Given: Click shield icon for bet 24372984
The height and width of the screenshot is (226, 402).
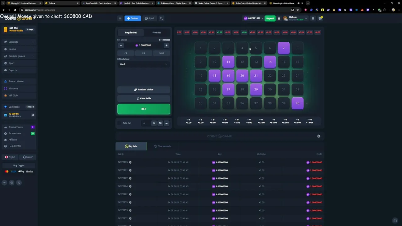Looking at the screenshot, I should [x=130, y=186].
